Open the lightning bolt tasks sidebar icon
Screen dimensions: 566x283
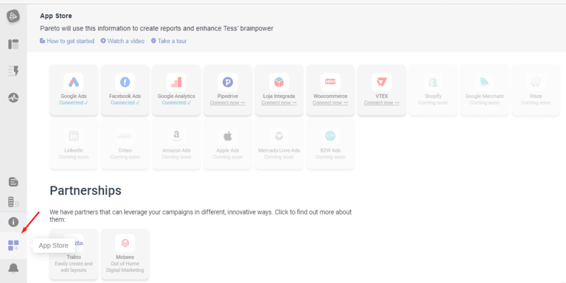13,71
